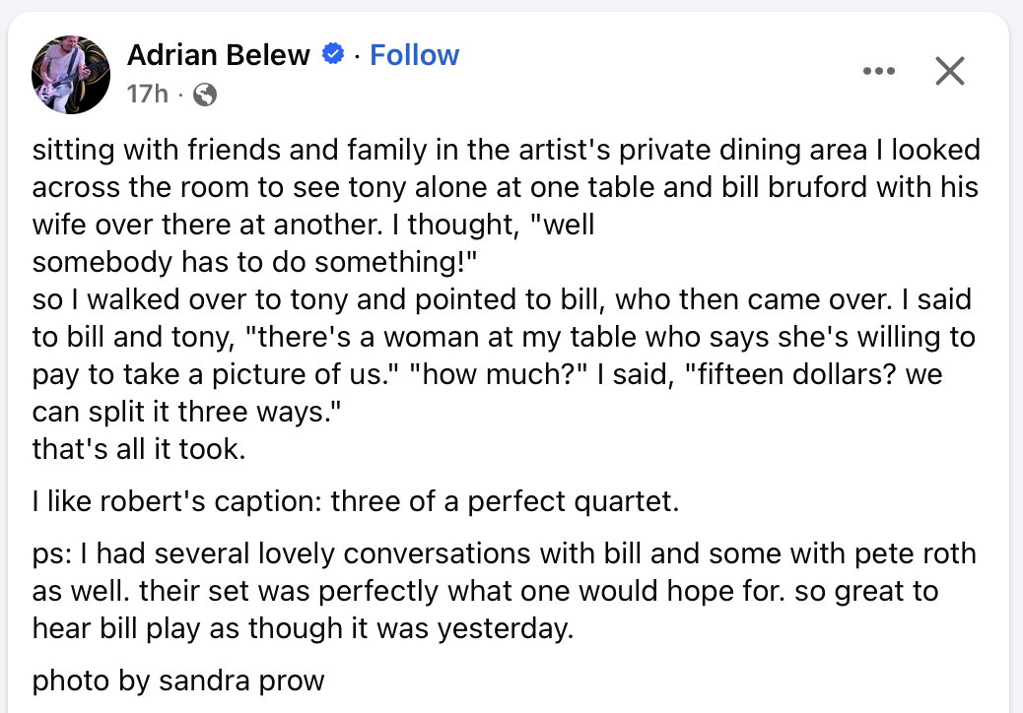Click the 'that's all it took.' line
This screenshot has width=1023, height=713.
pos(137,449)
